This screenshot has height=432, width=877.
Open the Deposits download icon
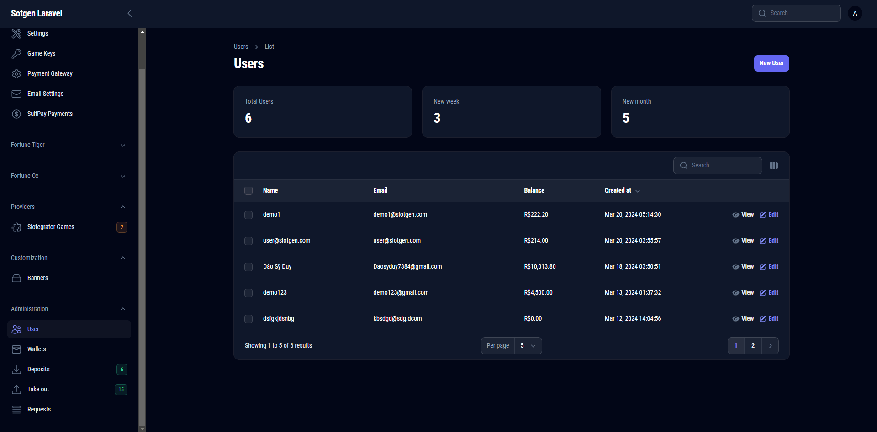16,370
